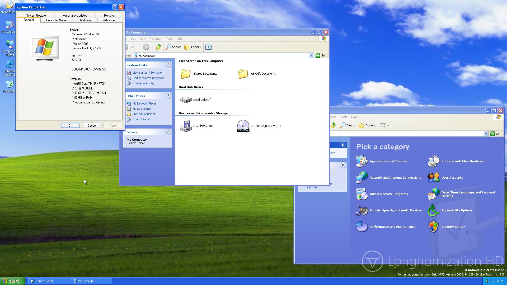Open the 3½ Floppy (A:) drive icon
Screen dimensions: 507x285
point(186,126)
